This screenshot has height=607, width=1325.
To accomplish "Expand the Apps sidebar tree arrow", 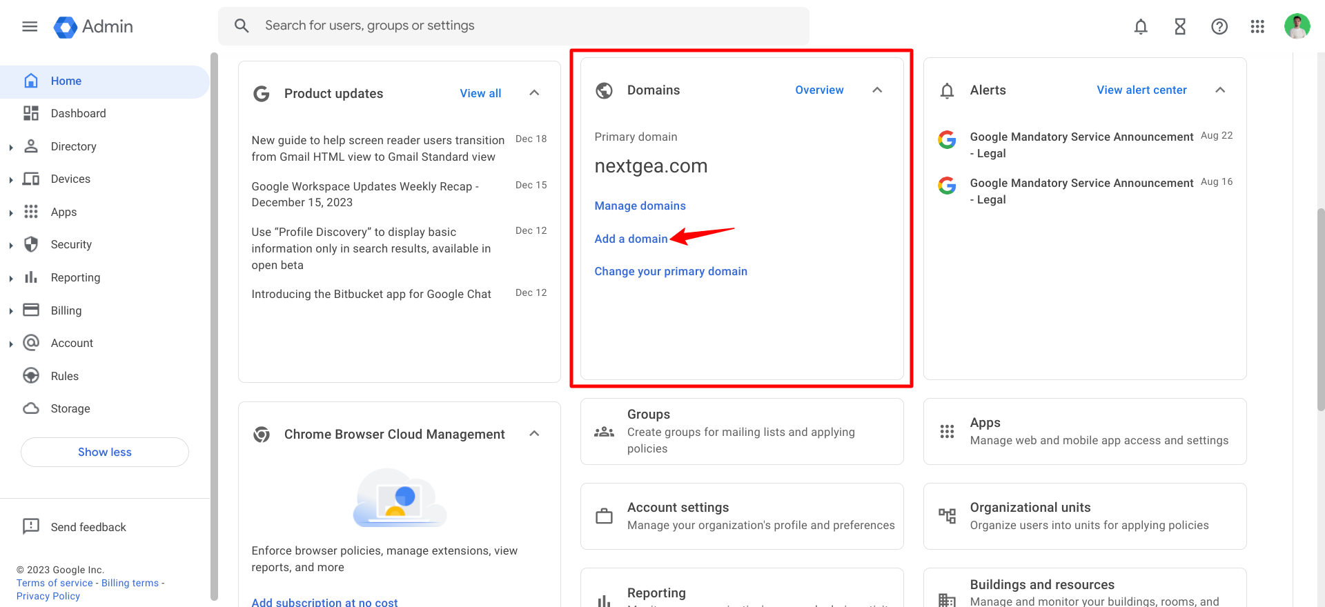I will 11,212.
